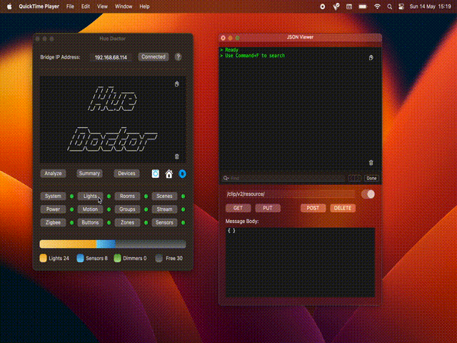
Task: Send a GET request in JSON Viewer
Action: pos(238,208)
